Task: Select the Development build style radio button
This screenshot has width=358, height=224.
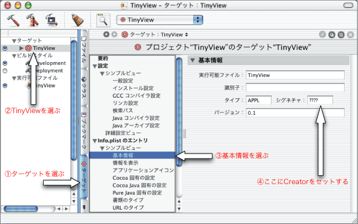Action: [x=5, y=63]
